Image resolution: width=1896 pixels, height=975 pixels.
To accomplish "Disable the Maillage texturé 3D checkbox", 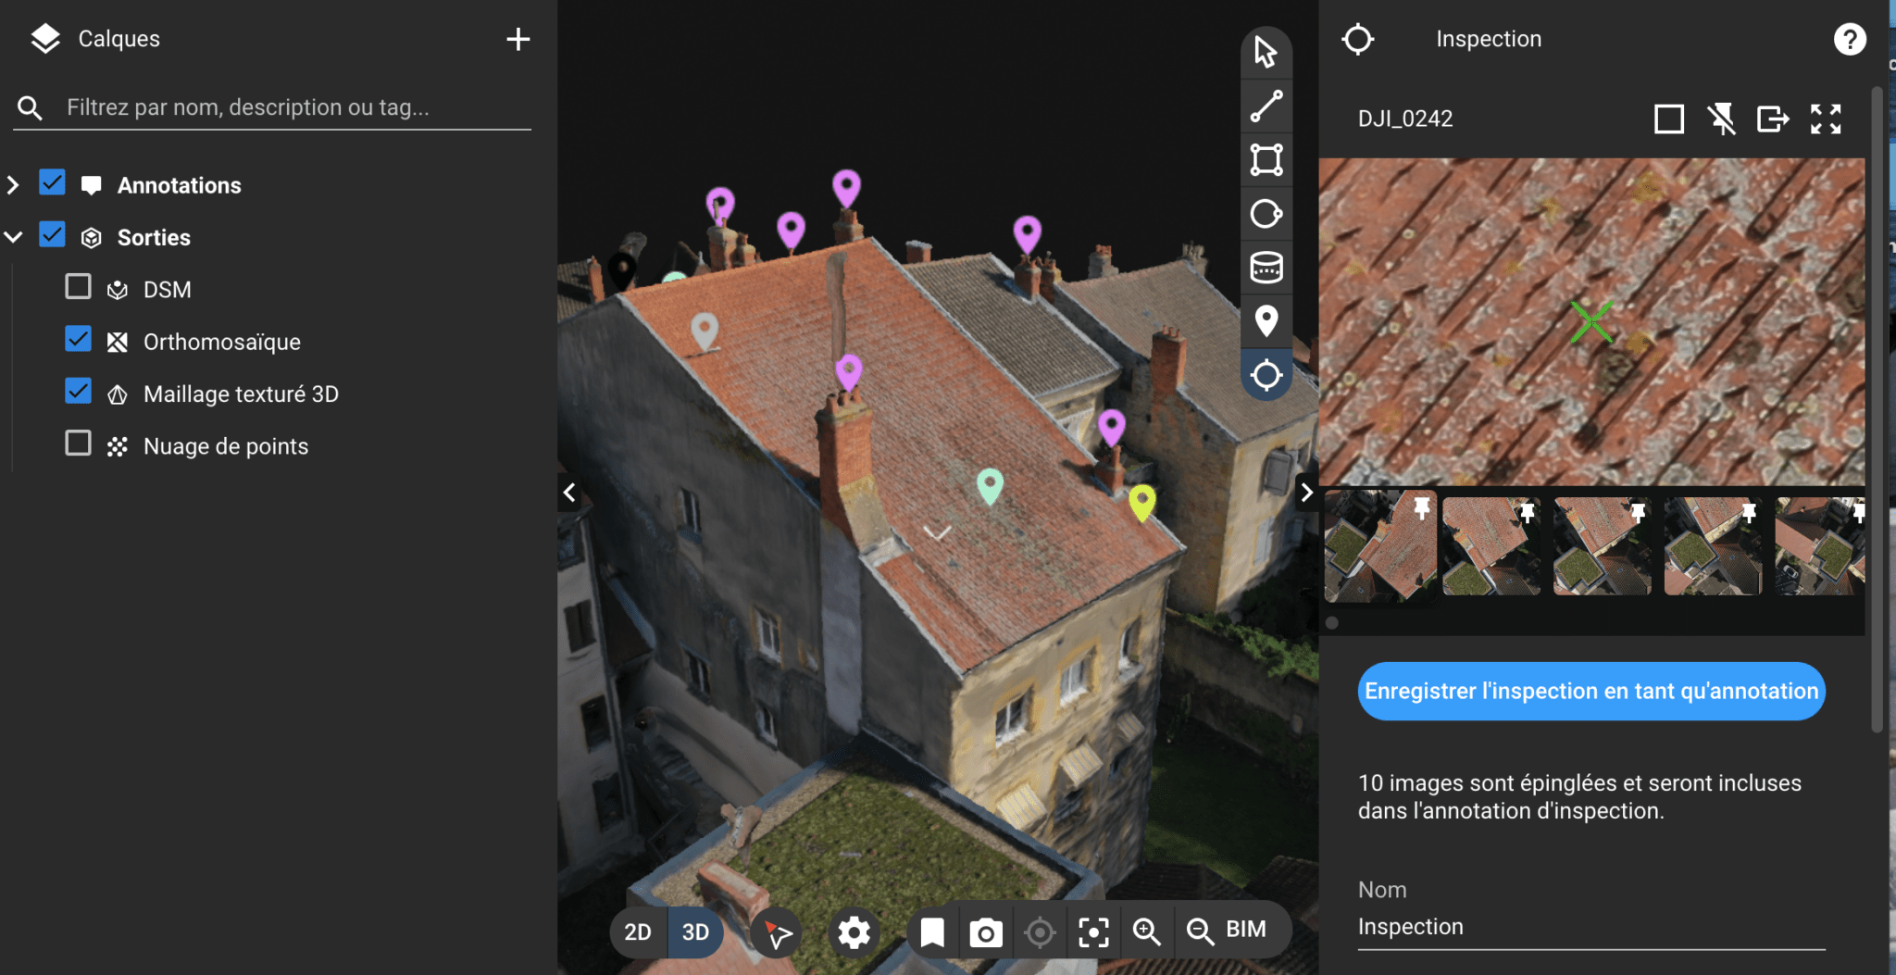I will tap(78, 391).
